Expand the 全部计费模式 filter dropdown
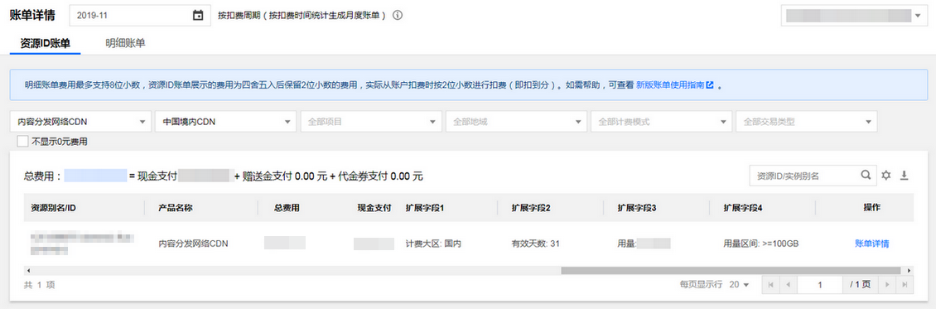Image resolution: width=936 pixels, height=309 pixels. [661, 122]
